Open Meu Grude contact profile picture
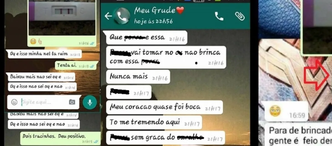This screenshot has width=332, height=146. point(122,16)
